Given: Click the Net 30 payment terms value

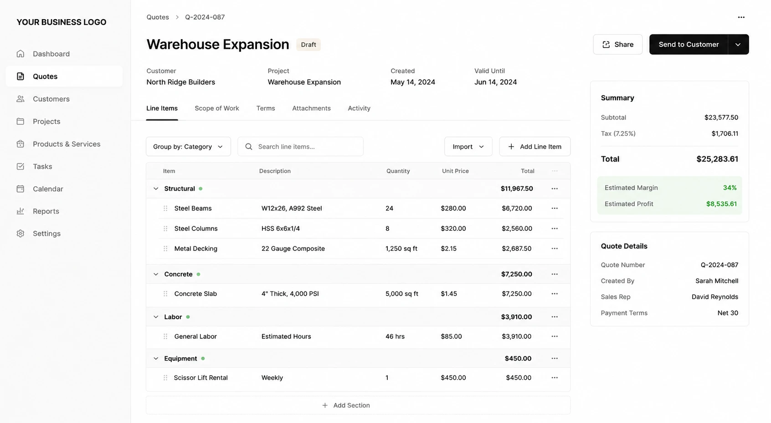Looking at the screenshot, I should (x=728, y=313).
